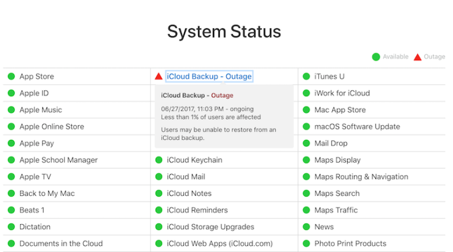This screenshot has width=453, height=252.
Task: Click the status dot beside Apple TV
Action: (11, 177)
